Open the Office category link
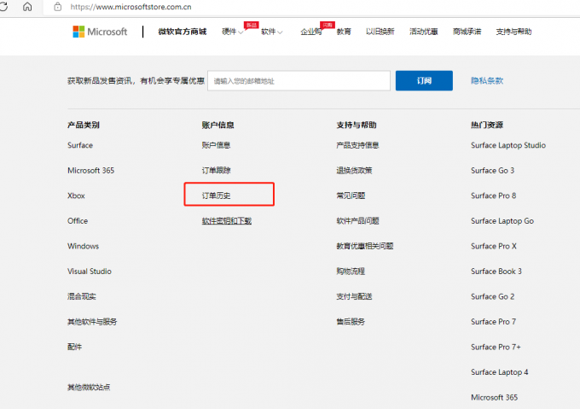Viewport: 580px width, 409px height. click(x=78, y=221)
